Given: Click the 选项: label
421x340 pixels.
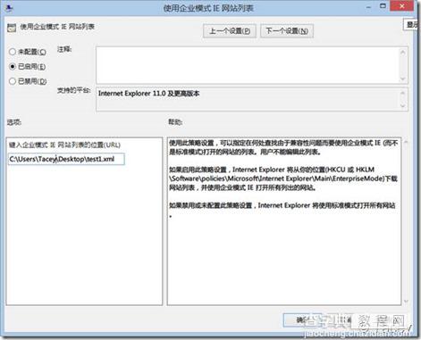Looking at the screenshot, I should [14, 122].
